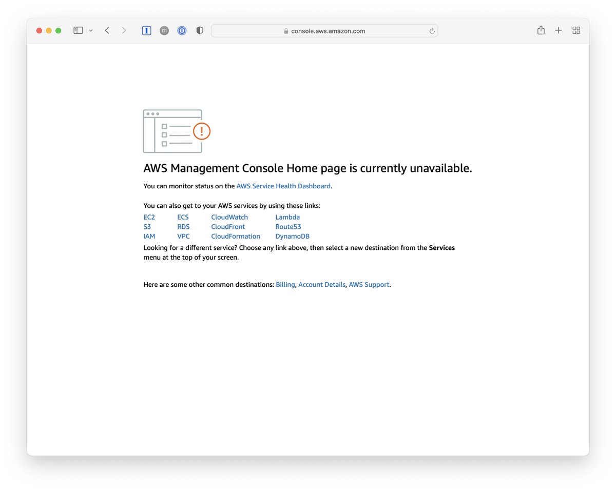The height and width of the screenshot is (491, 616).
Task: Open the ECS service link
Action: coord(183,217)
